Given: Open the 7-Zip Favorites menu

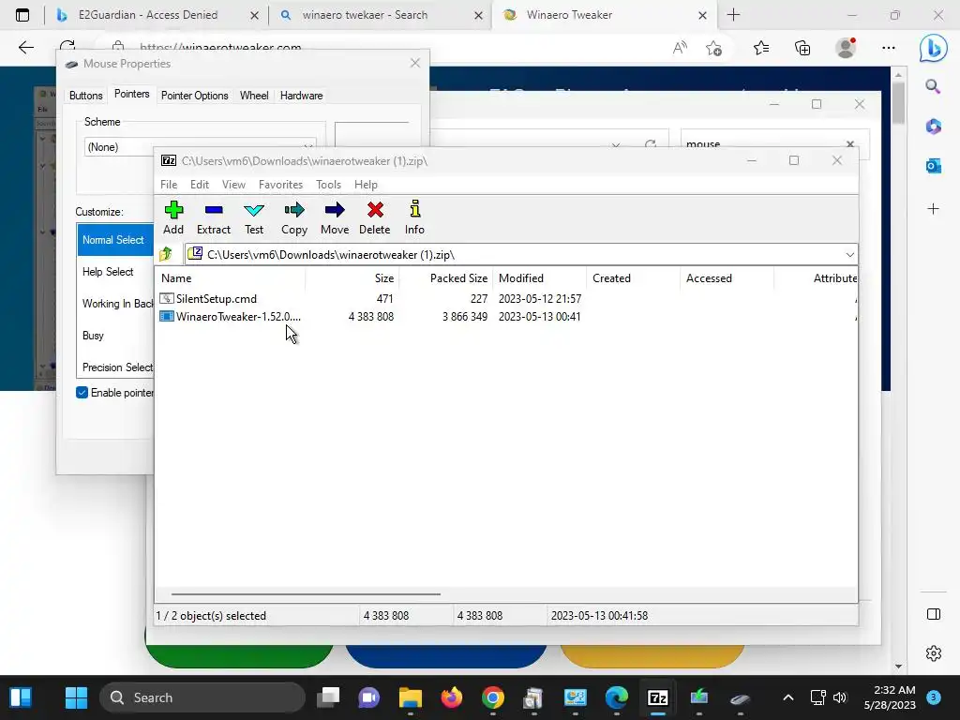Looking at the screenshot, I should (x=280, y=185).
